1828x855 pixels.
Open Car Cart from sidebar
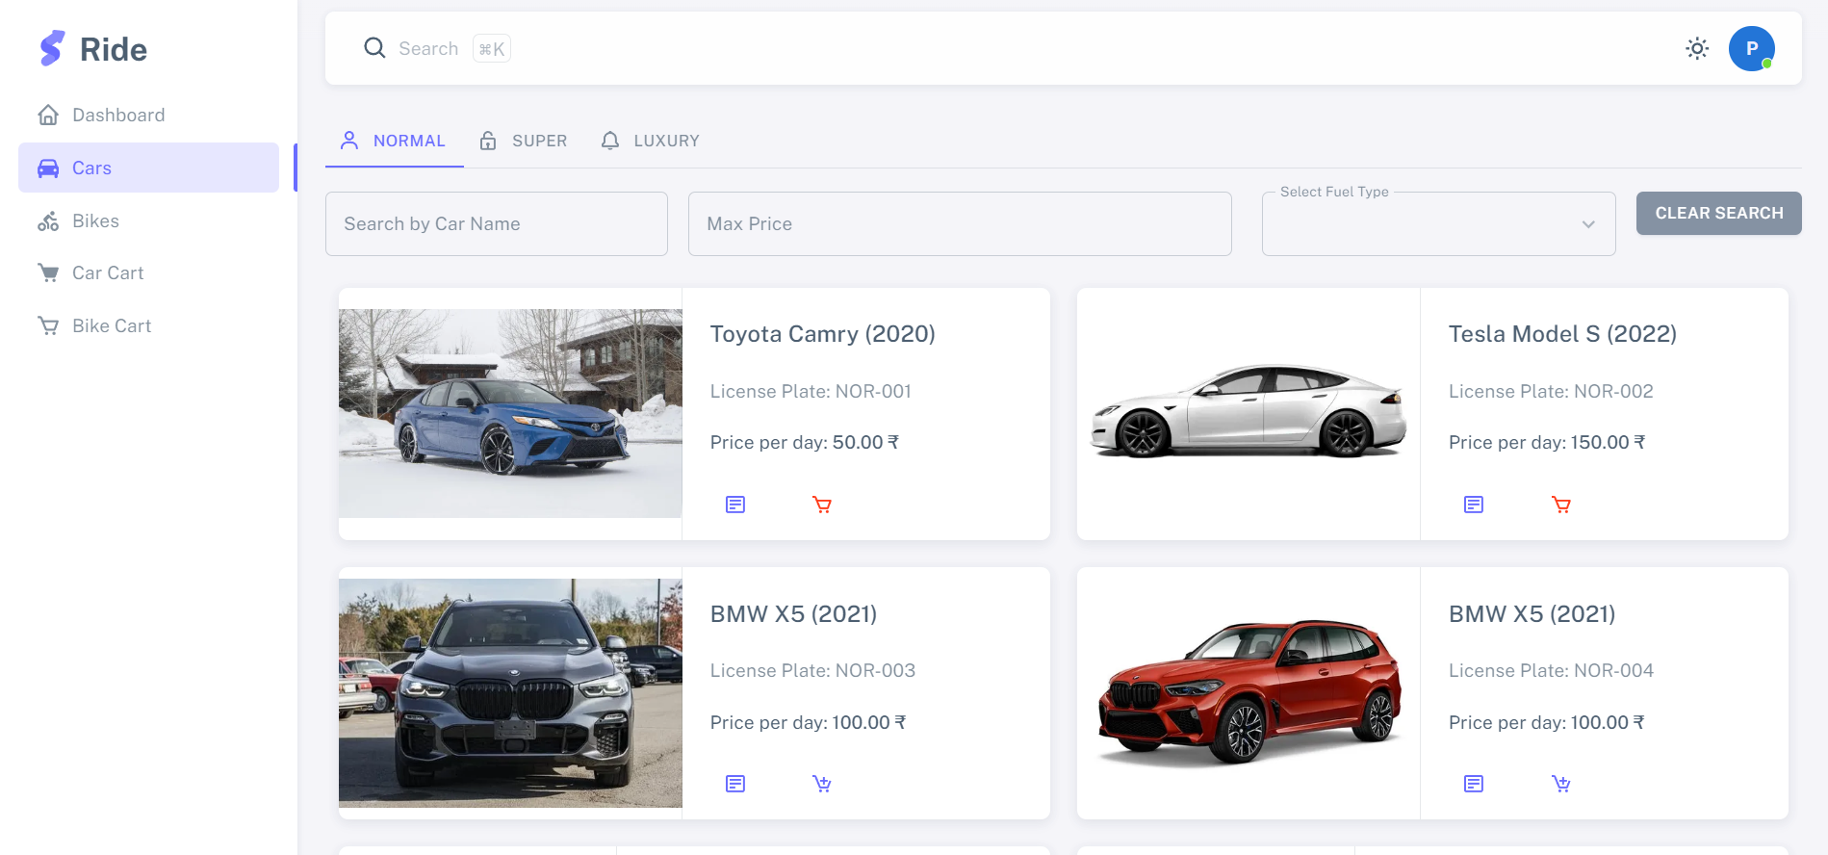[x=107, y=273]
